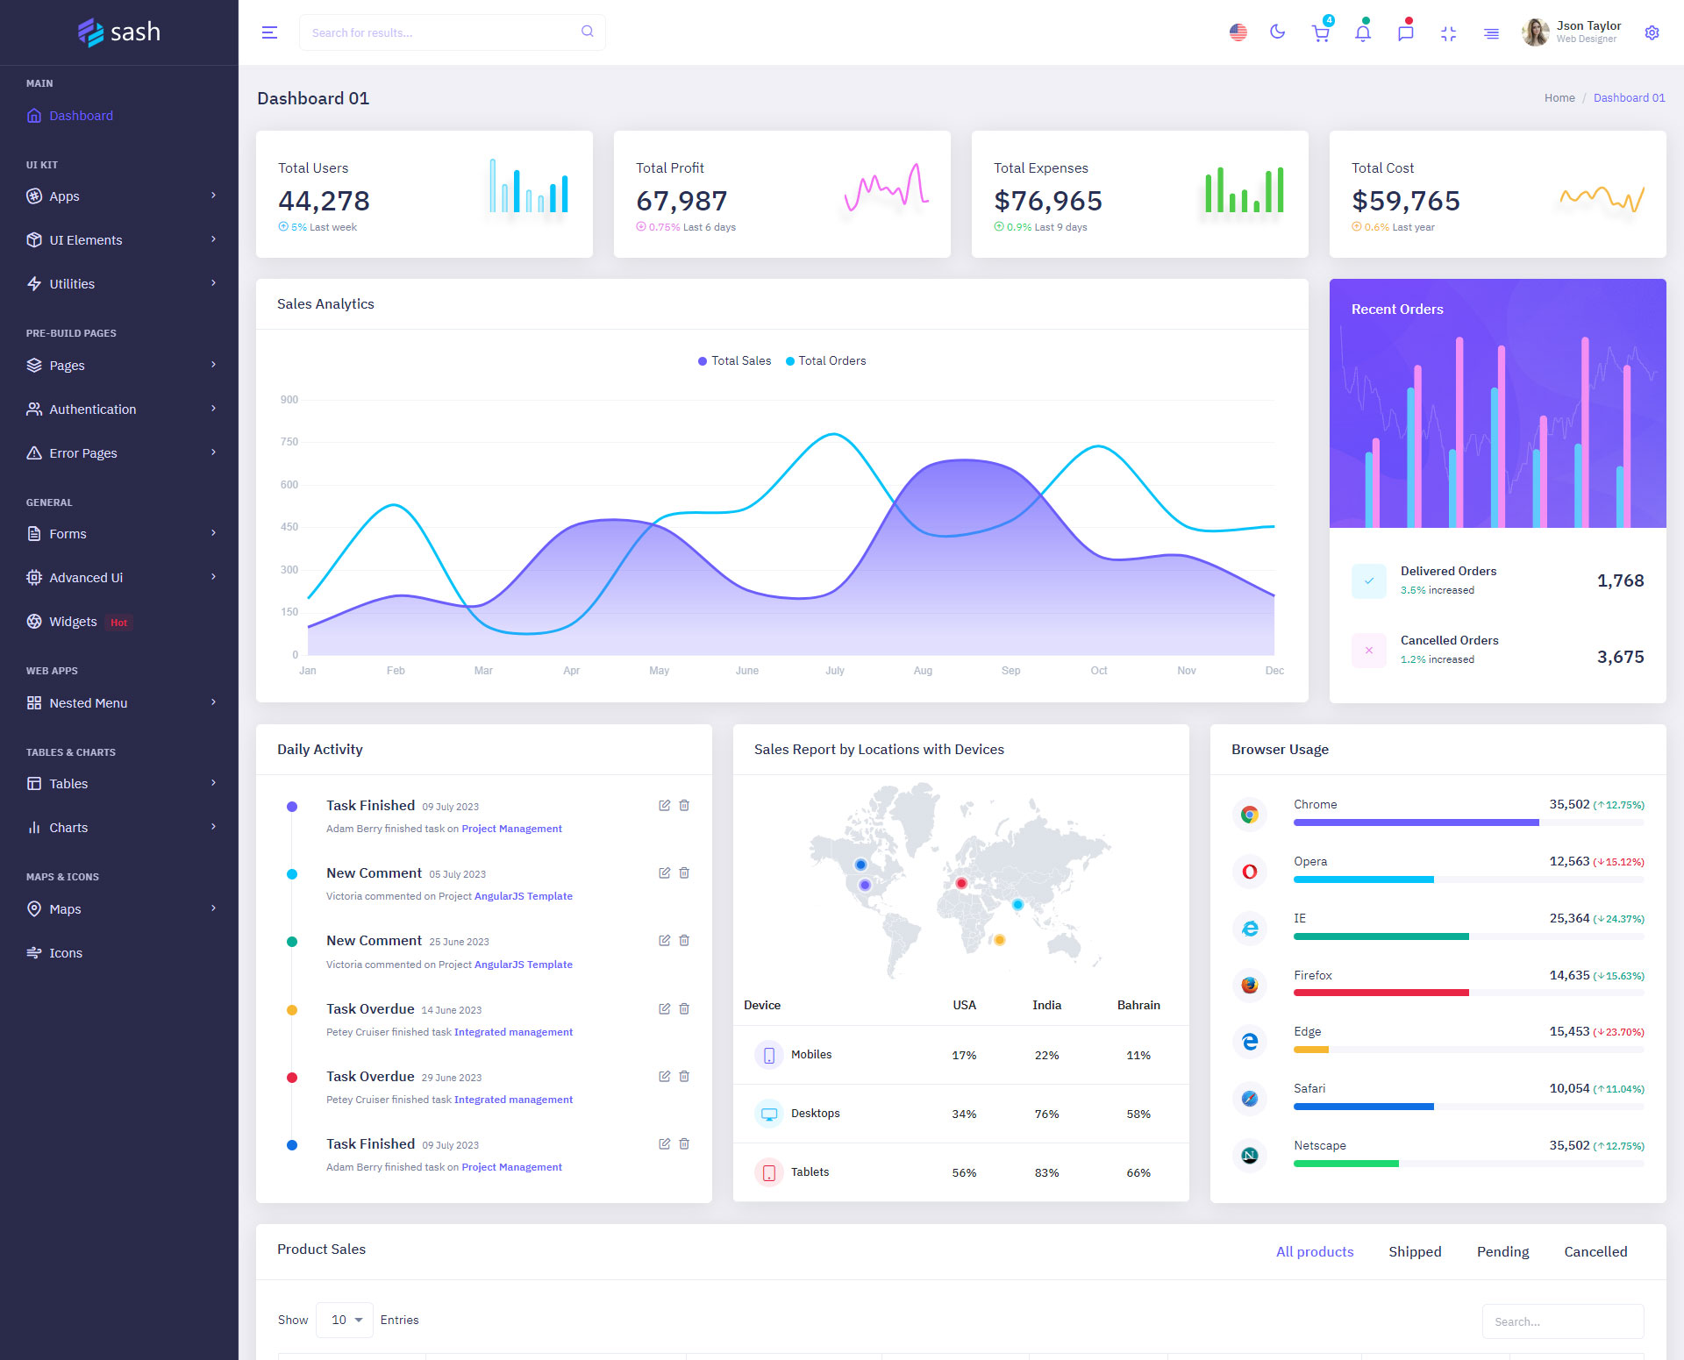Open the shopping cart icon
The image size is (1684, 1360).
[1320, 33]
